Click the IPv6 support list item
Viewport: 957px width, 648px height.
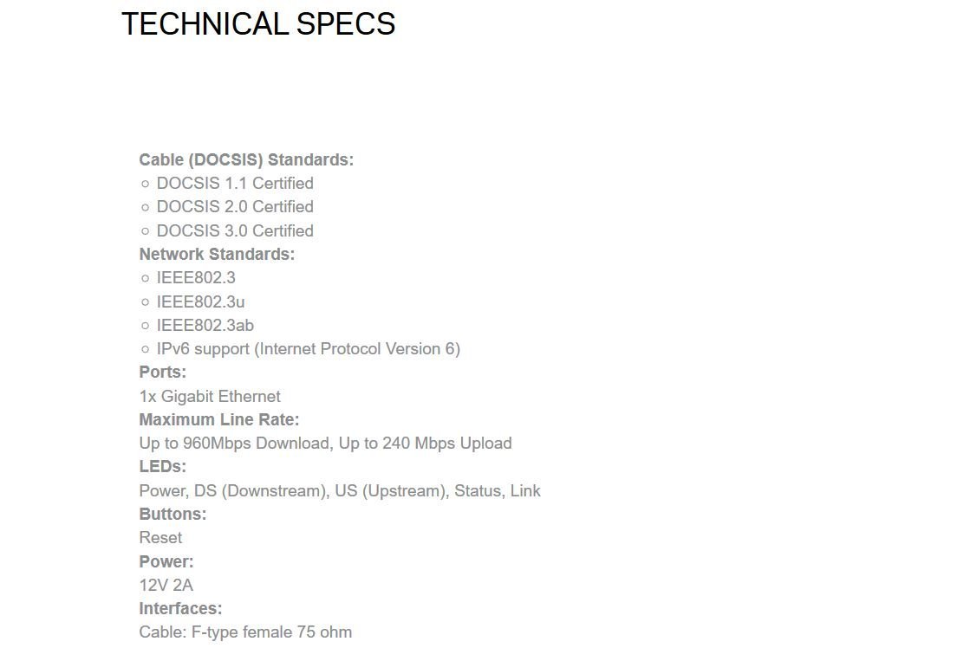308,348
